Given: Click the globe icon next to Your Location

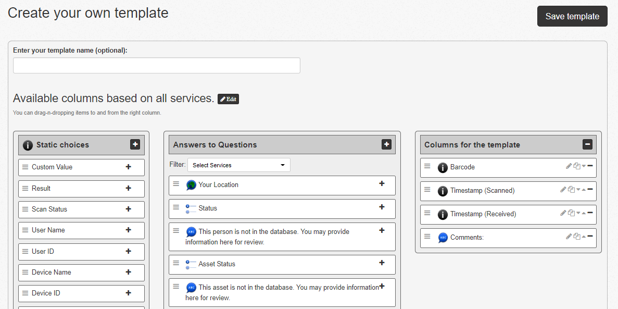Looking at the screenshot, I should click(x=191, y=185).
